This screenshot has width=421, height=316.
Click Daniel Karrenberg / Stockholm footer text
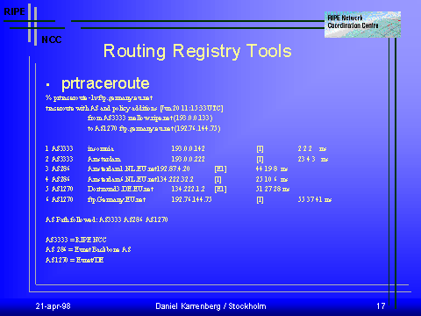pos(210,306)
